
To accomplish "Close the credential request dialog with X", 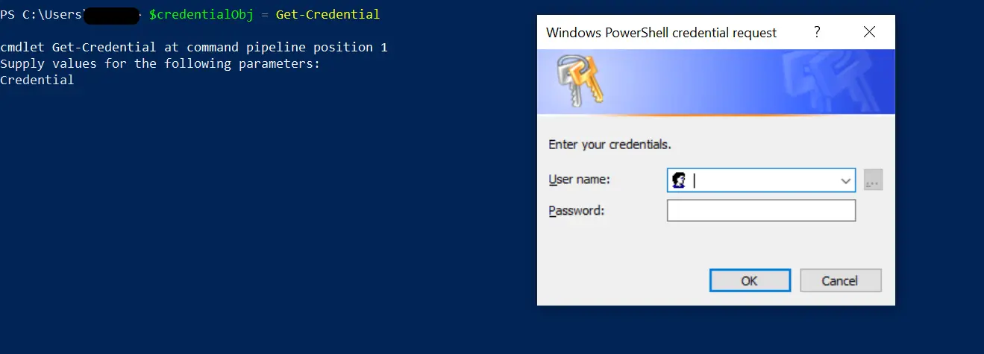I will (x=869, y=32).
